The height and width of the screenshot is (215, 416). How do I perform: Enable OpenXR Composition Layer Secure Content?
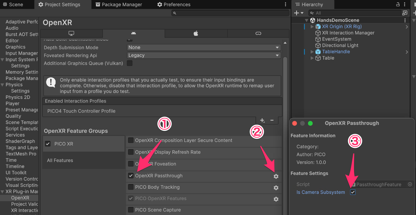tap(131, 140)
